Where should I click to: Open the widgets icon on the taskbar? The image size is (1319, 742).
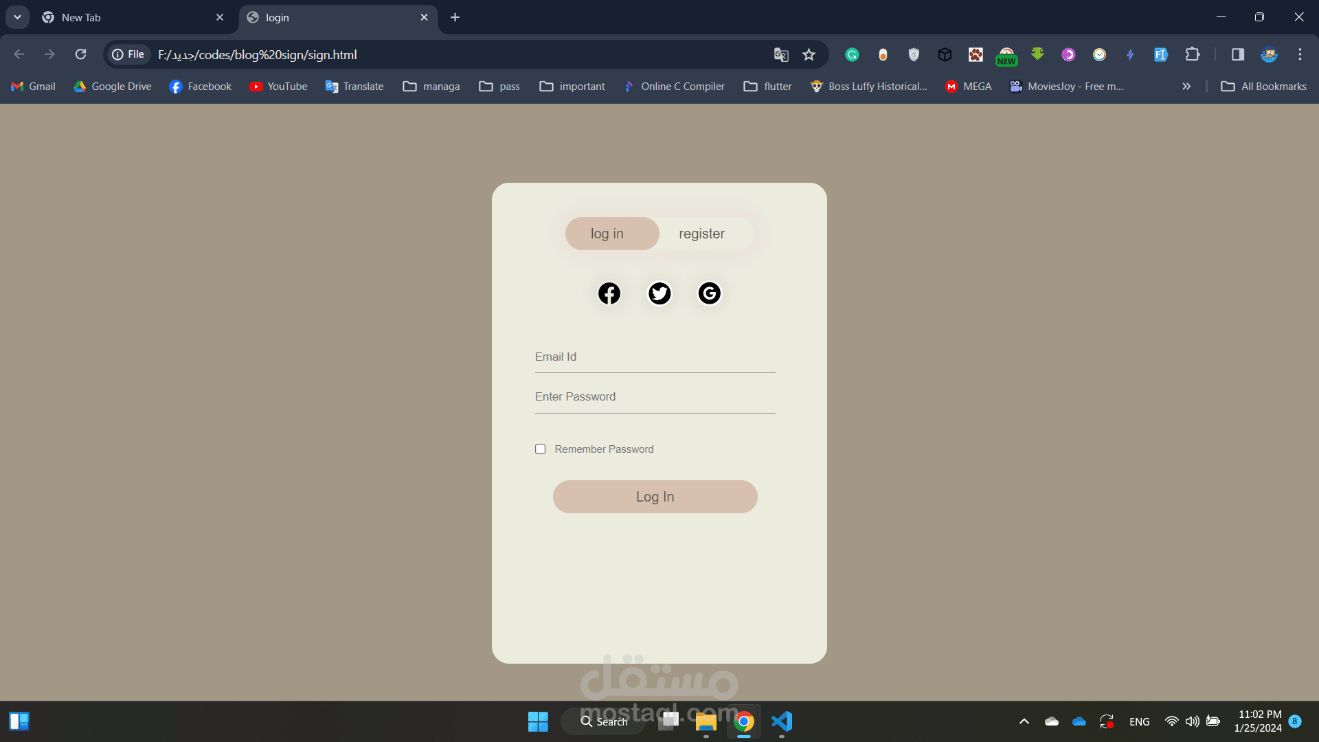point(19,721)
